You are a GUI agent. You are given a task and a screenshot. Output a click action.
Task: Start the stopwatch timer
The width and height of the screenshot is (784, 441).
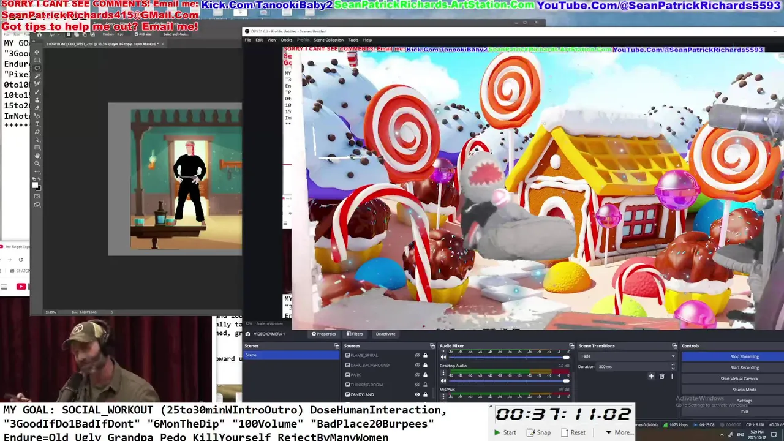point(505,432)
